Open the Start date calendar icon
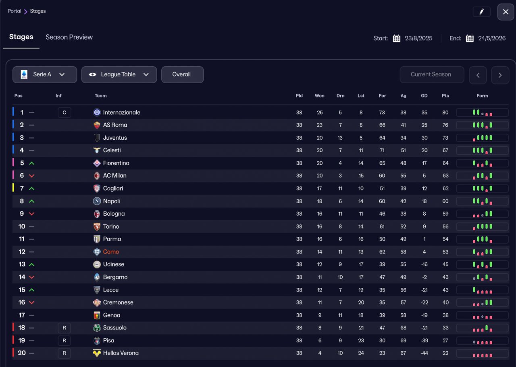The height and width of the screenshot is (367, 516). tap(397, 38)
